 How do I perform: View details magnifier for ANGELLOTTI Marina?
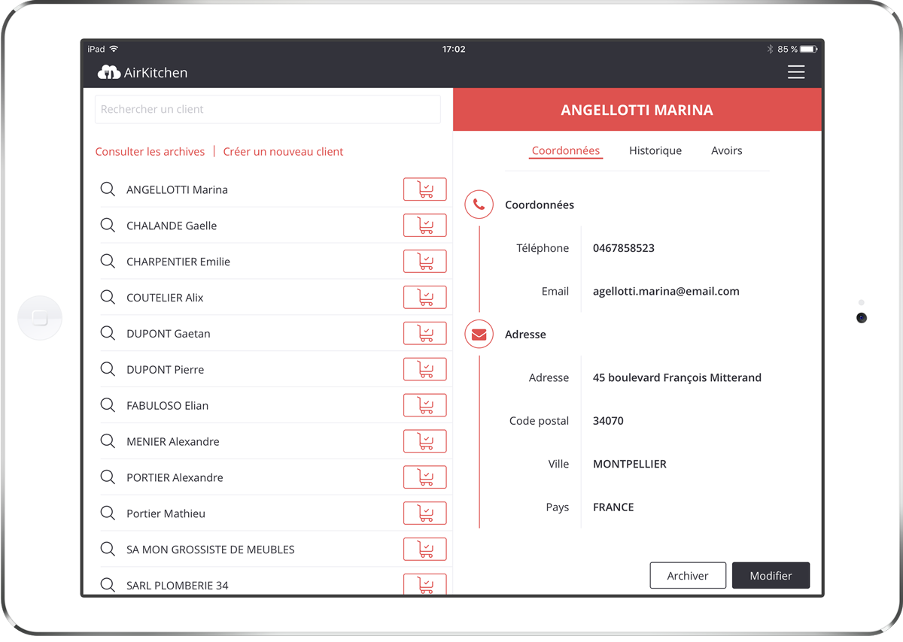coord(108,189)
